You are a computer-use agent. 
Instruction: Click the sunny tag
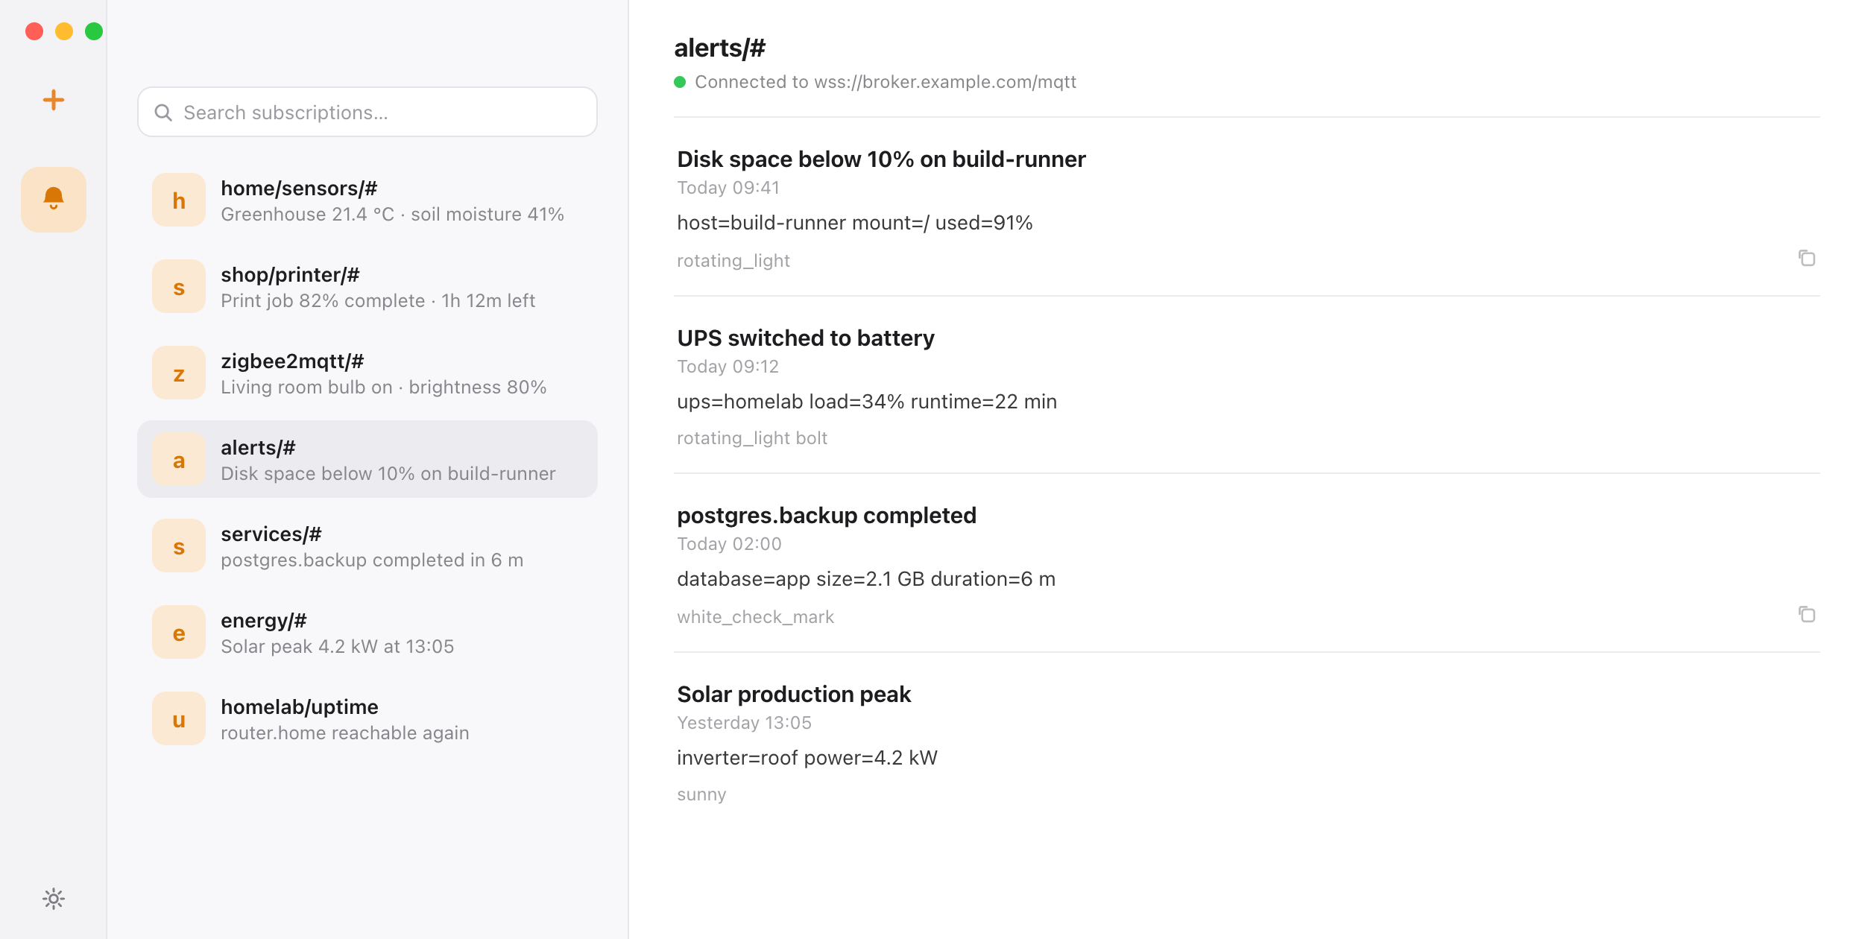click(701, 794)
